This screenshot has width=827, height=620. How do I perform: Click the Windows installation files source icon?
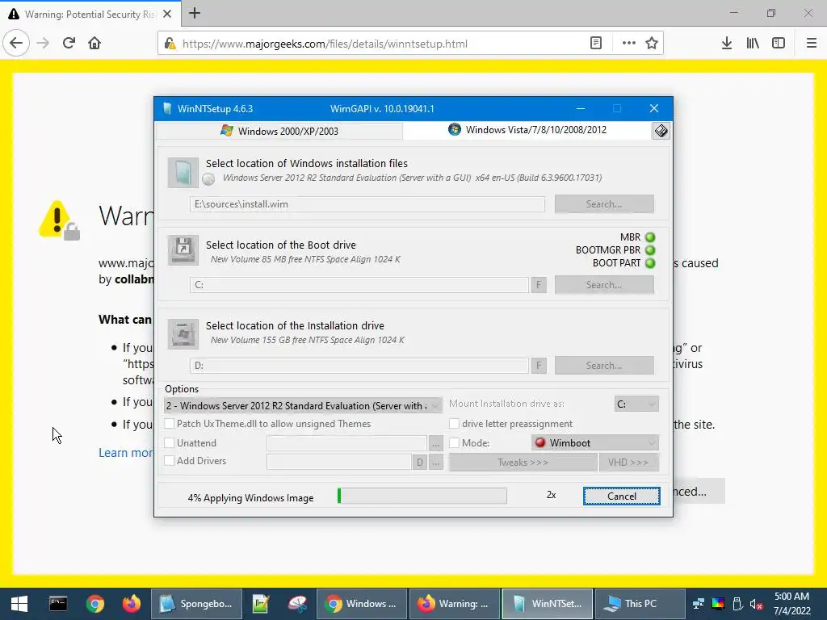183,173
